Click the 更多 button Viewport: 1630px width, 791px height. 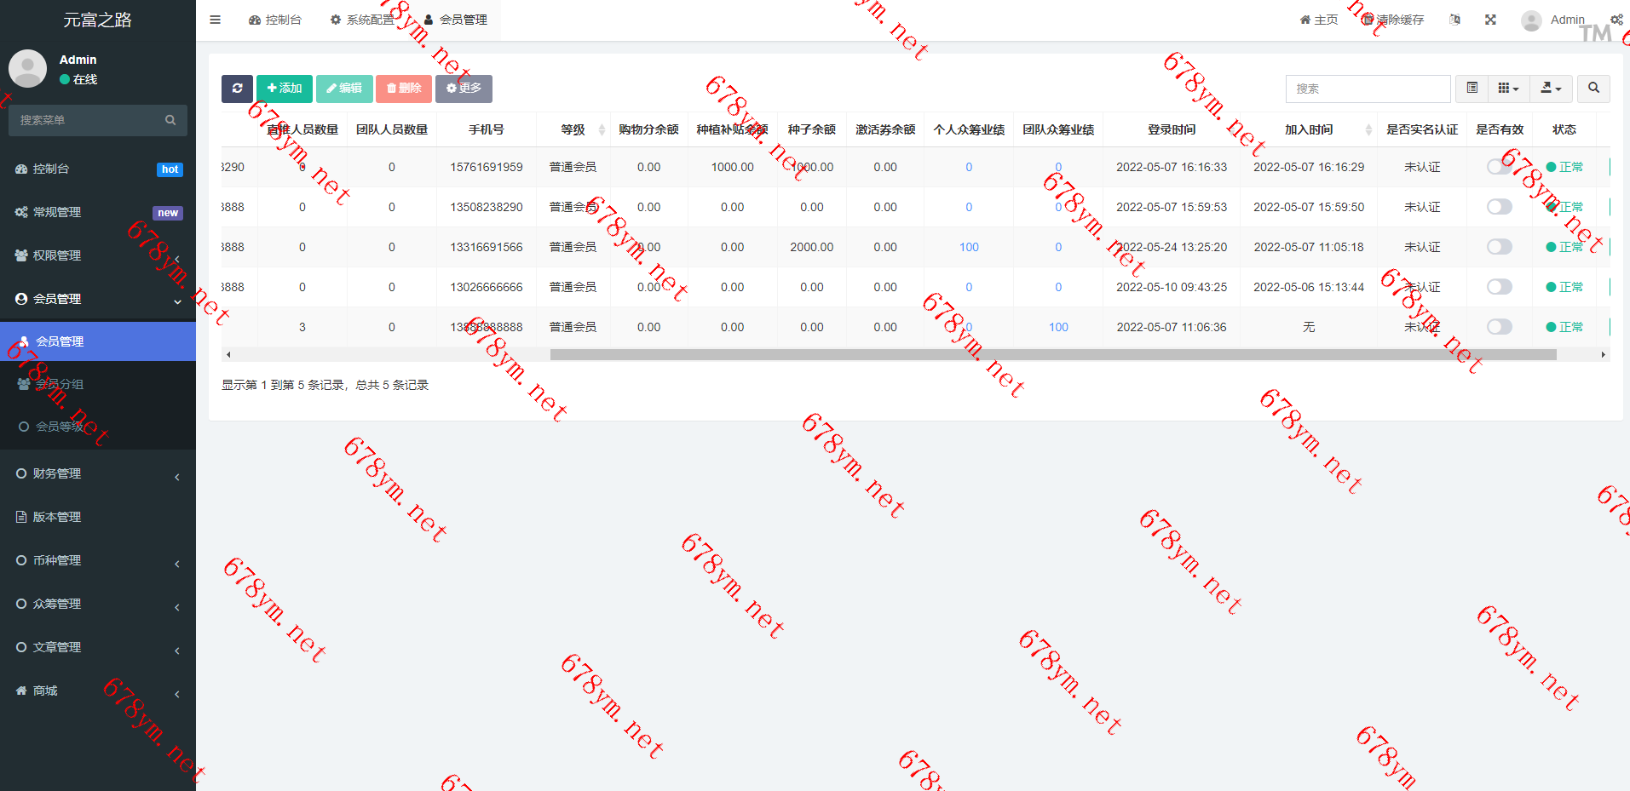click(x=464, y=89)
